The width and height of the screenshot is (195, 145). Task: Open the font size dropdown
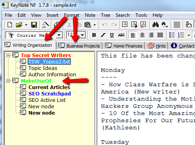point(82,35)
